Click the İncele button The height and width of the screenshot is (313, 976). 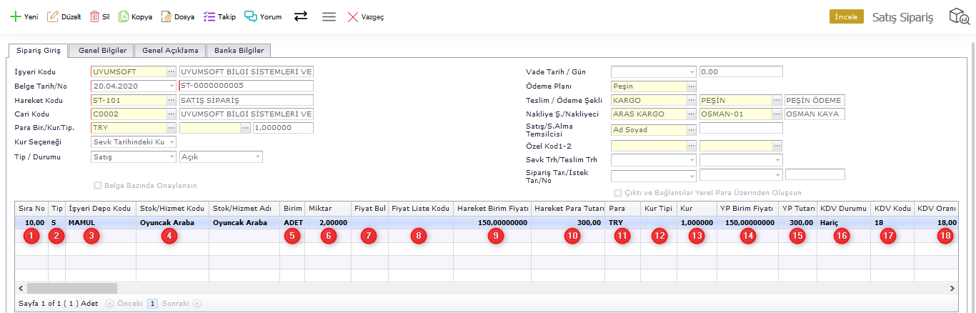pyautogui.click(x=846, y=16)
